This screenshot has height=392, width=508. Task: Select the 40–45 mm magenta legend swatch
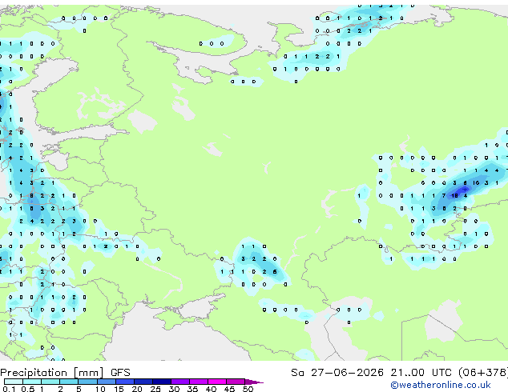coord(217,382)
